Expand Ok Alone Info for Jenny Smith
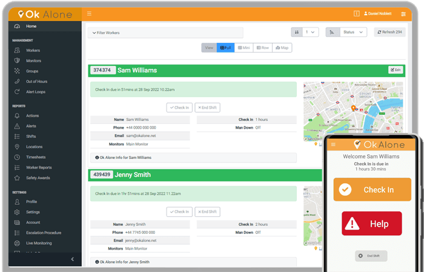This screenshot has width=424, height=272. [193, 262]
